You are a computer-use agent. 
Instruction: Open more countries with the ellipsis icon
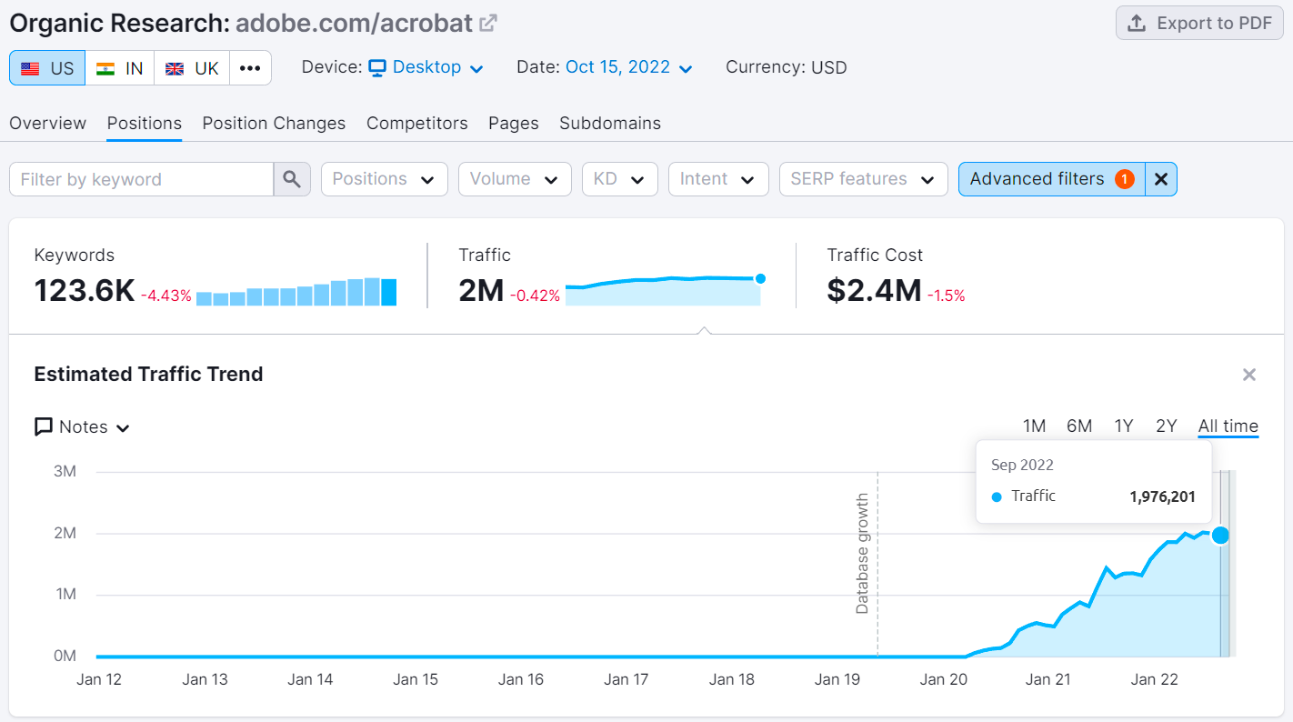(250, 66)
